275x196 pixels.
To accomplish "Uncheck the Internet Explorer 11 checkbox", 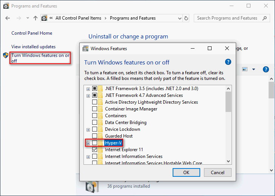I will coord(94,150).
